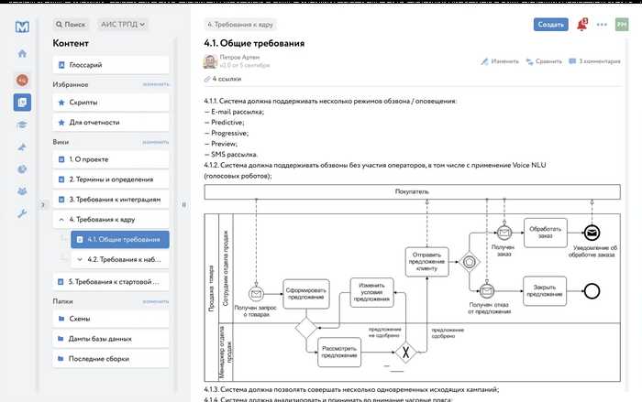Open wiki page 5. Требования к стартовой…

[x=111, y=282]
